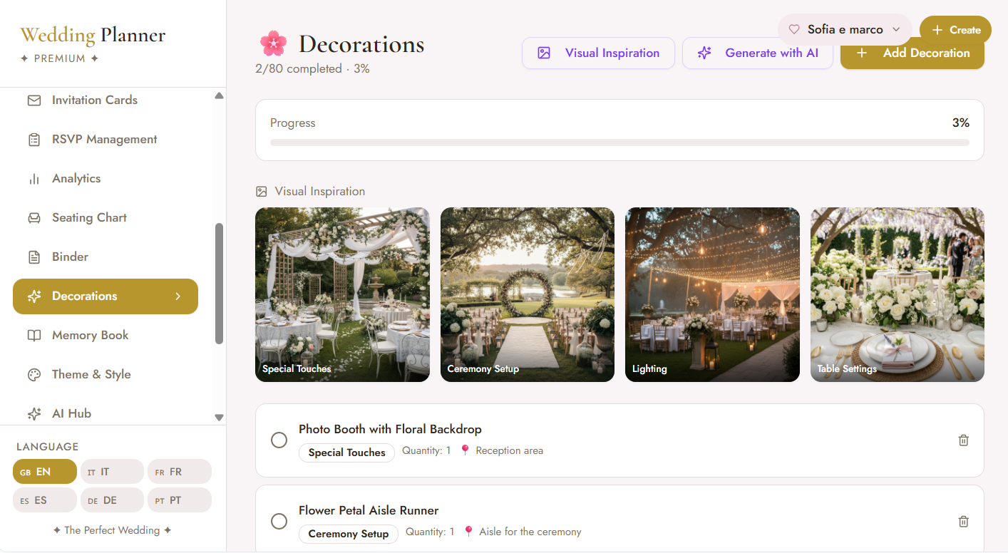The width and height of the screenshot is (1008, 553).
Task: Click the Ceremony Setup category tag
Action: (349, 534)
